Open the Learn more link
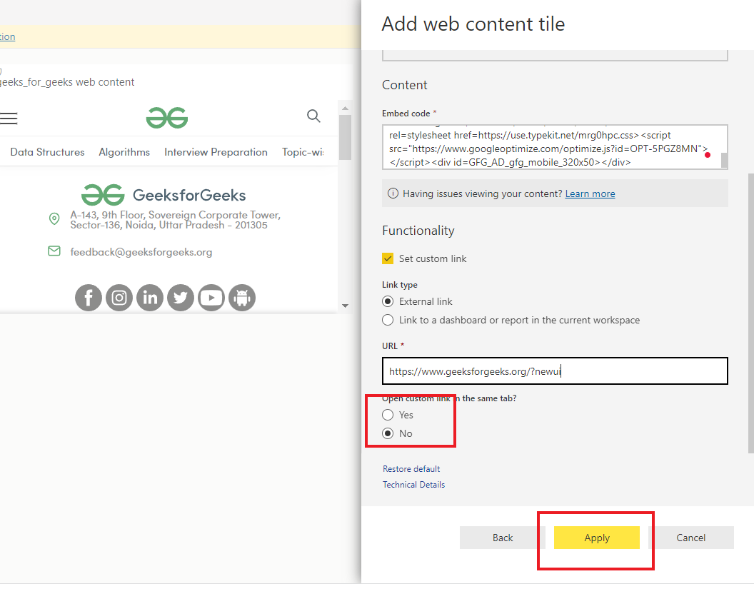Viewport: 754px width, 589px height. tap(590, 193)
